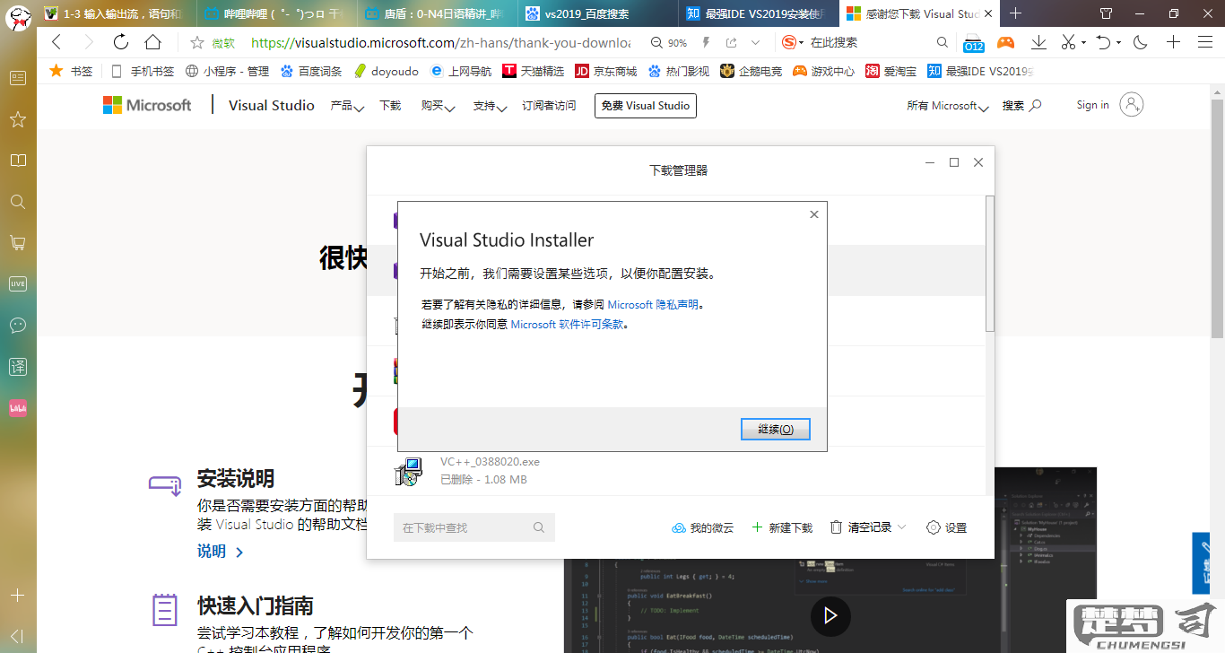Click 订阅者访问 in the site navigation

[x=549, y=106]
